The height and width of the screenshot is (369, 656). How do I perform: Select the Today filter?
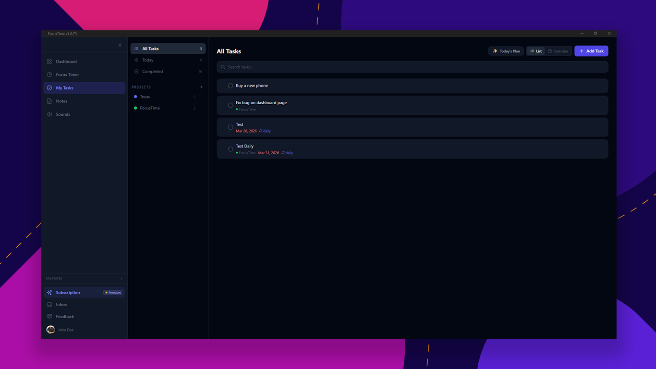168,60
